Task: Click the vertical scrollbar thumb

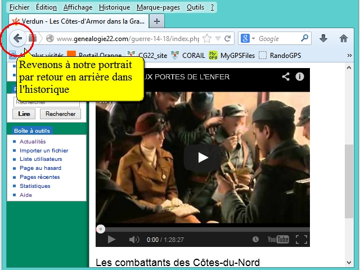Action: pos(349,181)
